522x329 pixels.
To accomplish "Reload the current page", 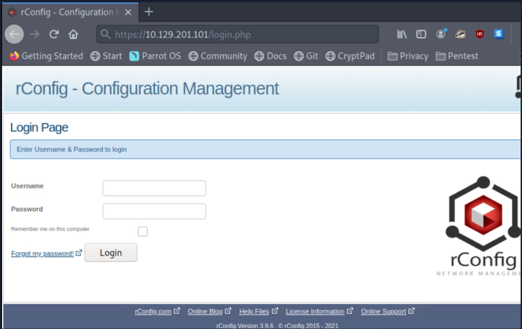I will (x=54, y=34).
